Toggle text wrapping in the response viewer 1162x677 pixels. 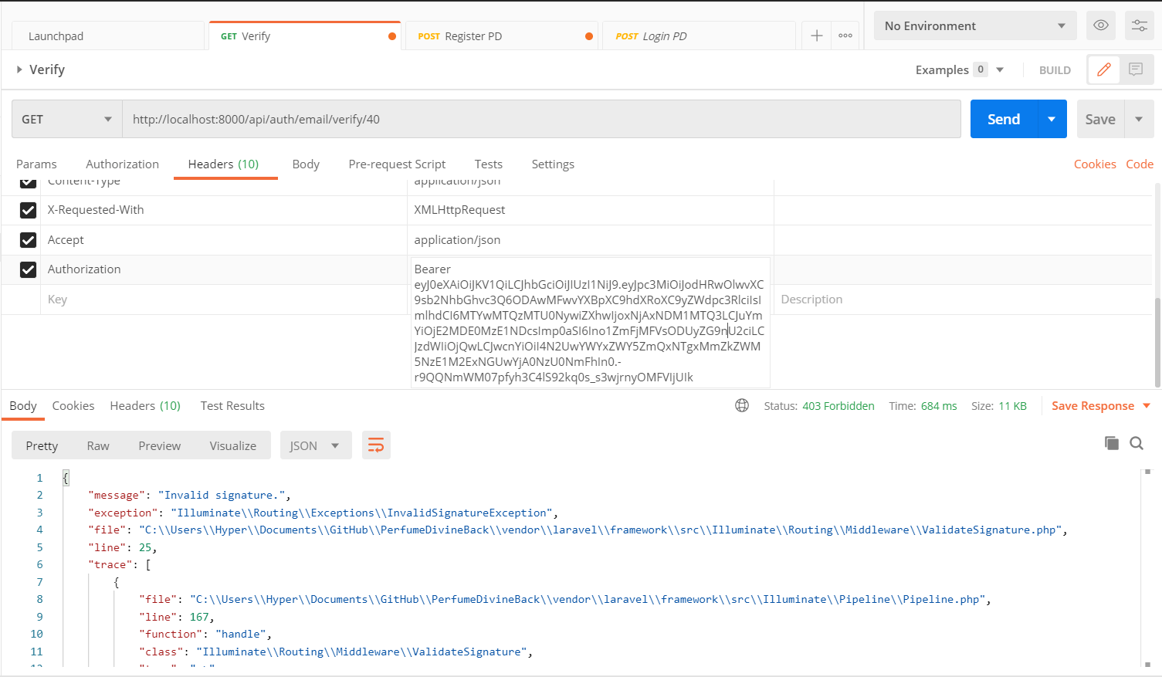(x=376, y=445)
